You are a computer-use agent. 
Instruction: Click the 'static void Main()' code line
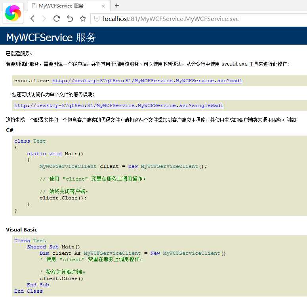pos(55,154)
